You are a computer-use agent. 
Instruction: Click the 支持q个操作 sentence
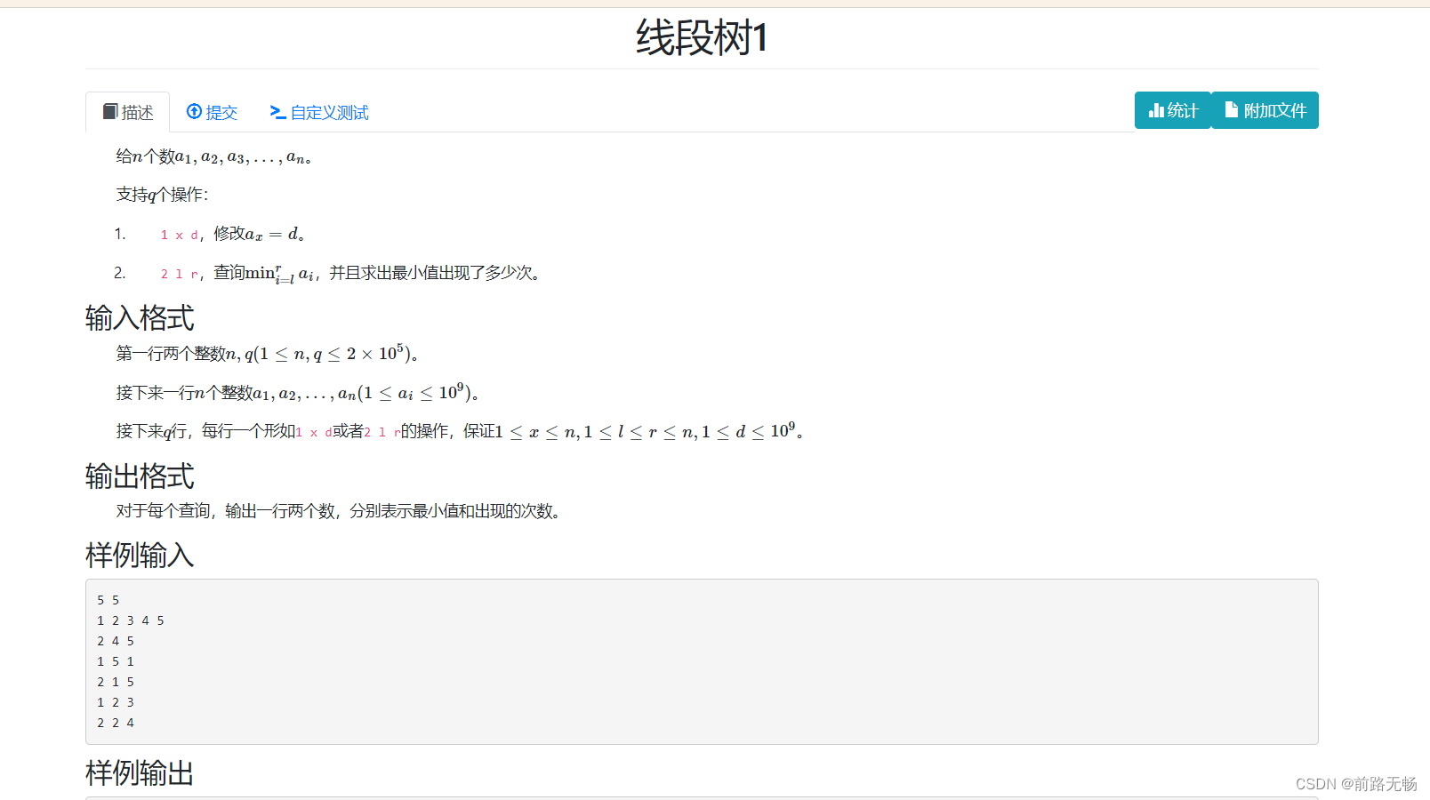tap(162, 195)
